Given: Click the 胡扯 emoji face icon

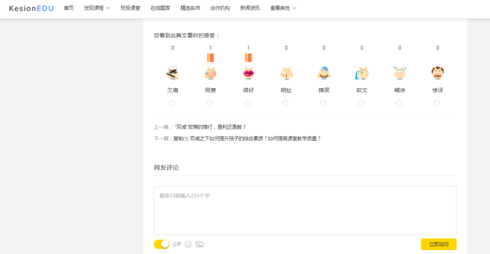Looking at the screenshot, I should pos(286,73).
